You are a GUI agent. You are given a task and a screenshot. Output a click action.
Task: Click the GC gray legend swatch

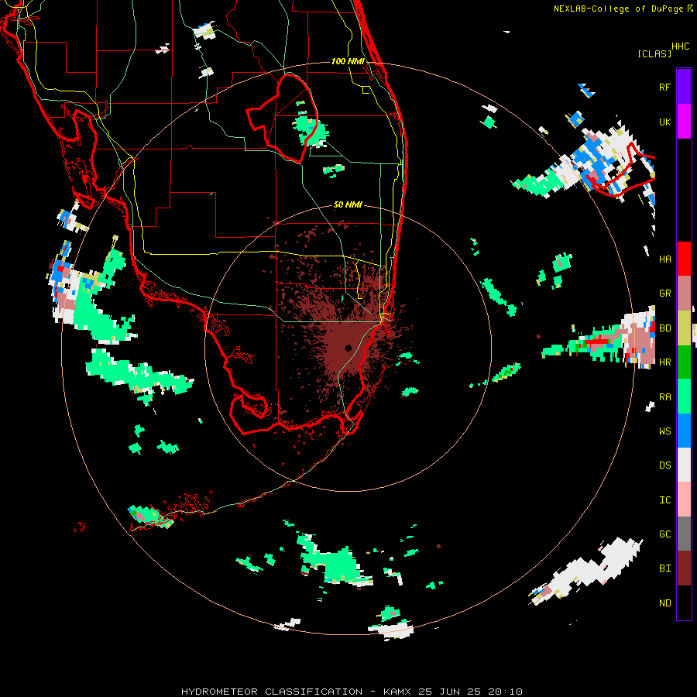[x=684, y=534]
